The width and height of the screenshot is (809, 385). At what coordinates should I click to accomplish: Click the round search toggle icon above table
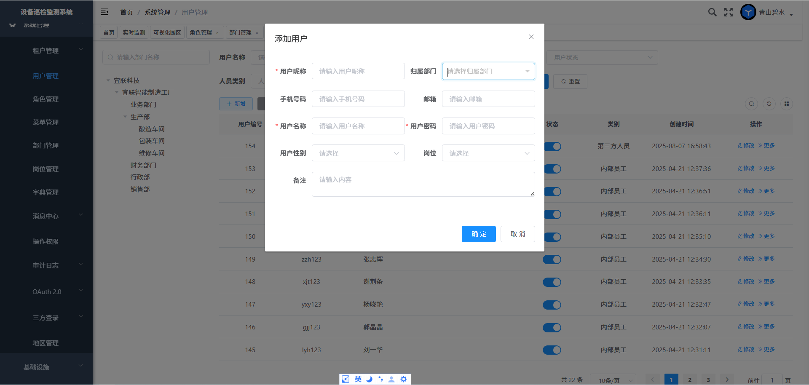coord(751,104)
